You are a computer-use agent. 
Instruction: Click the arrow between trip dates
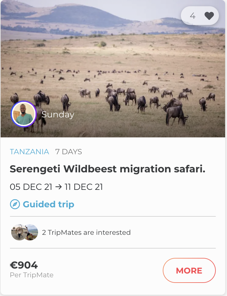(x=58, y=187)
